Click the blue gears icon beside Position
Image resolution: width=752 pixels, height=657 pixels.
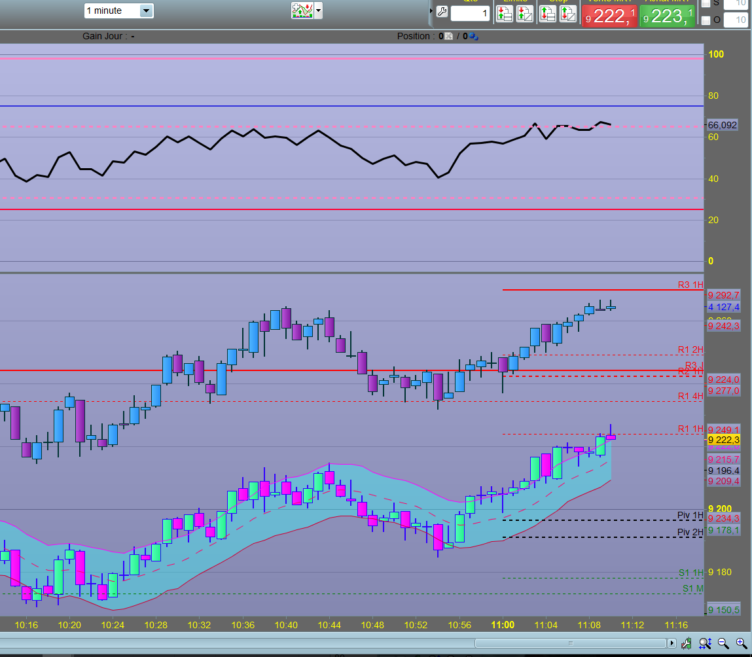[473, 37]
